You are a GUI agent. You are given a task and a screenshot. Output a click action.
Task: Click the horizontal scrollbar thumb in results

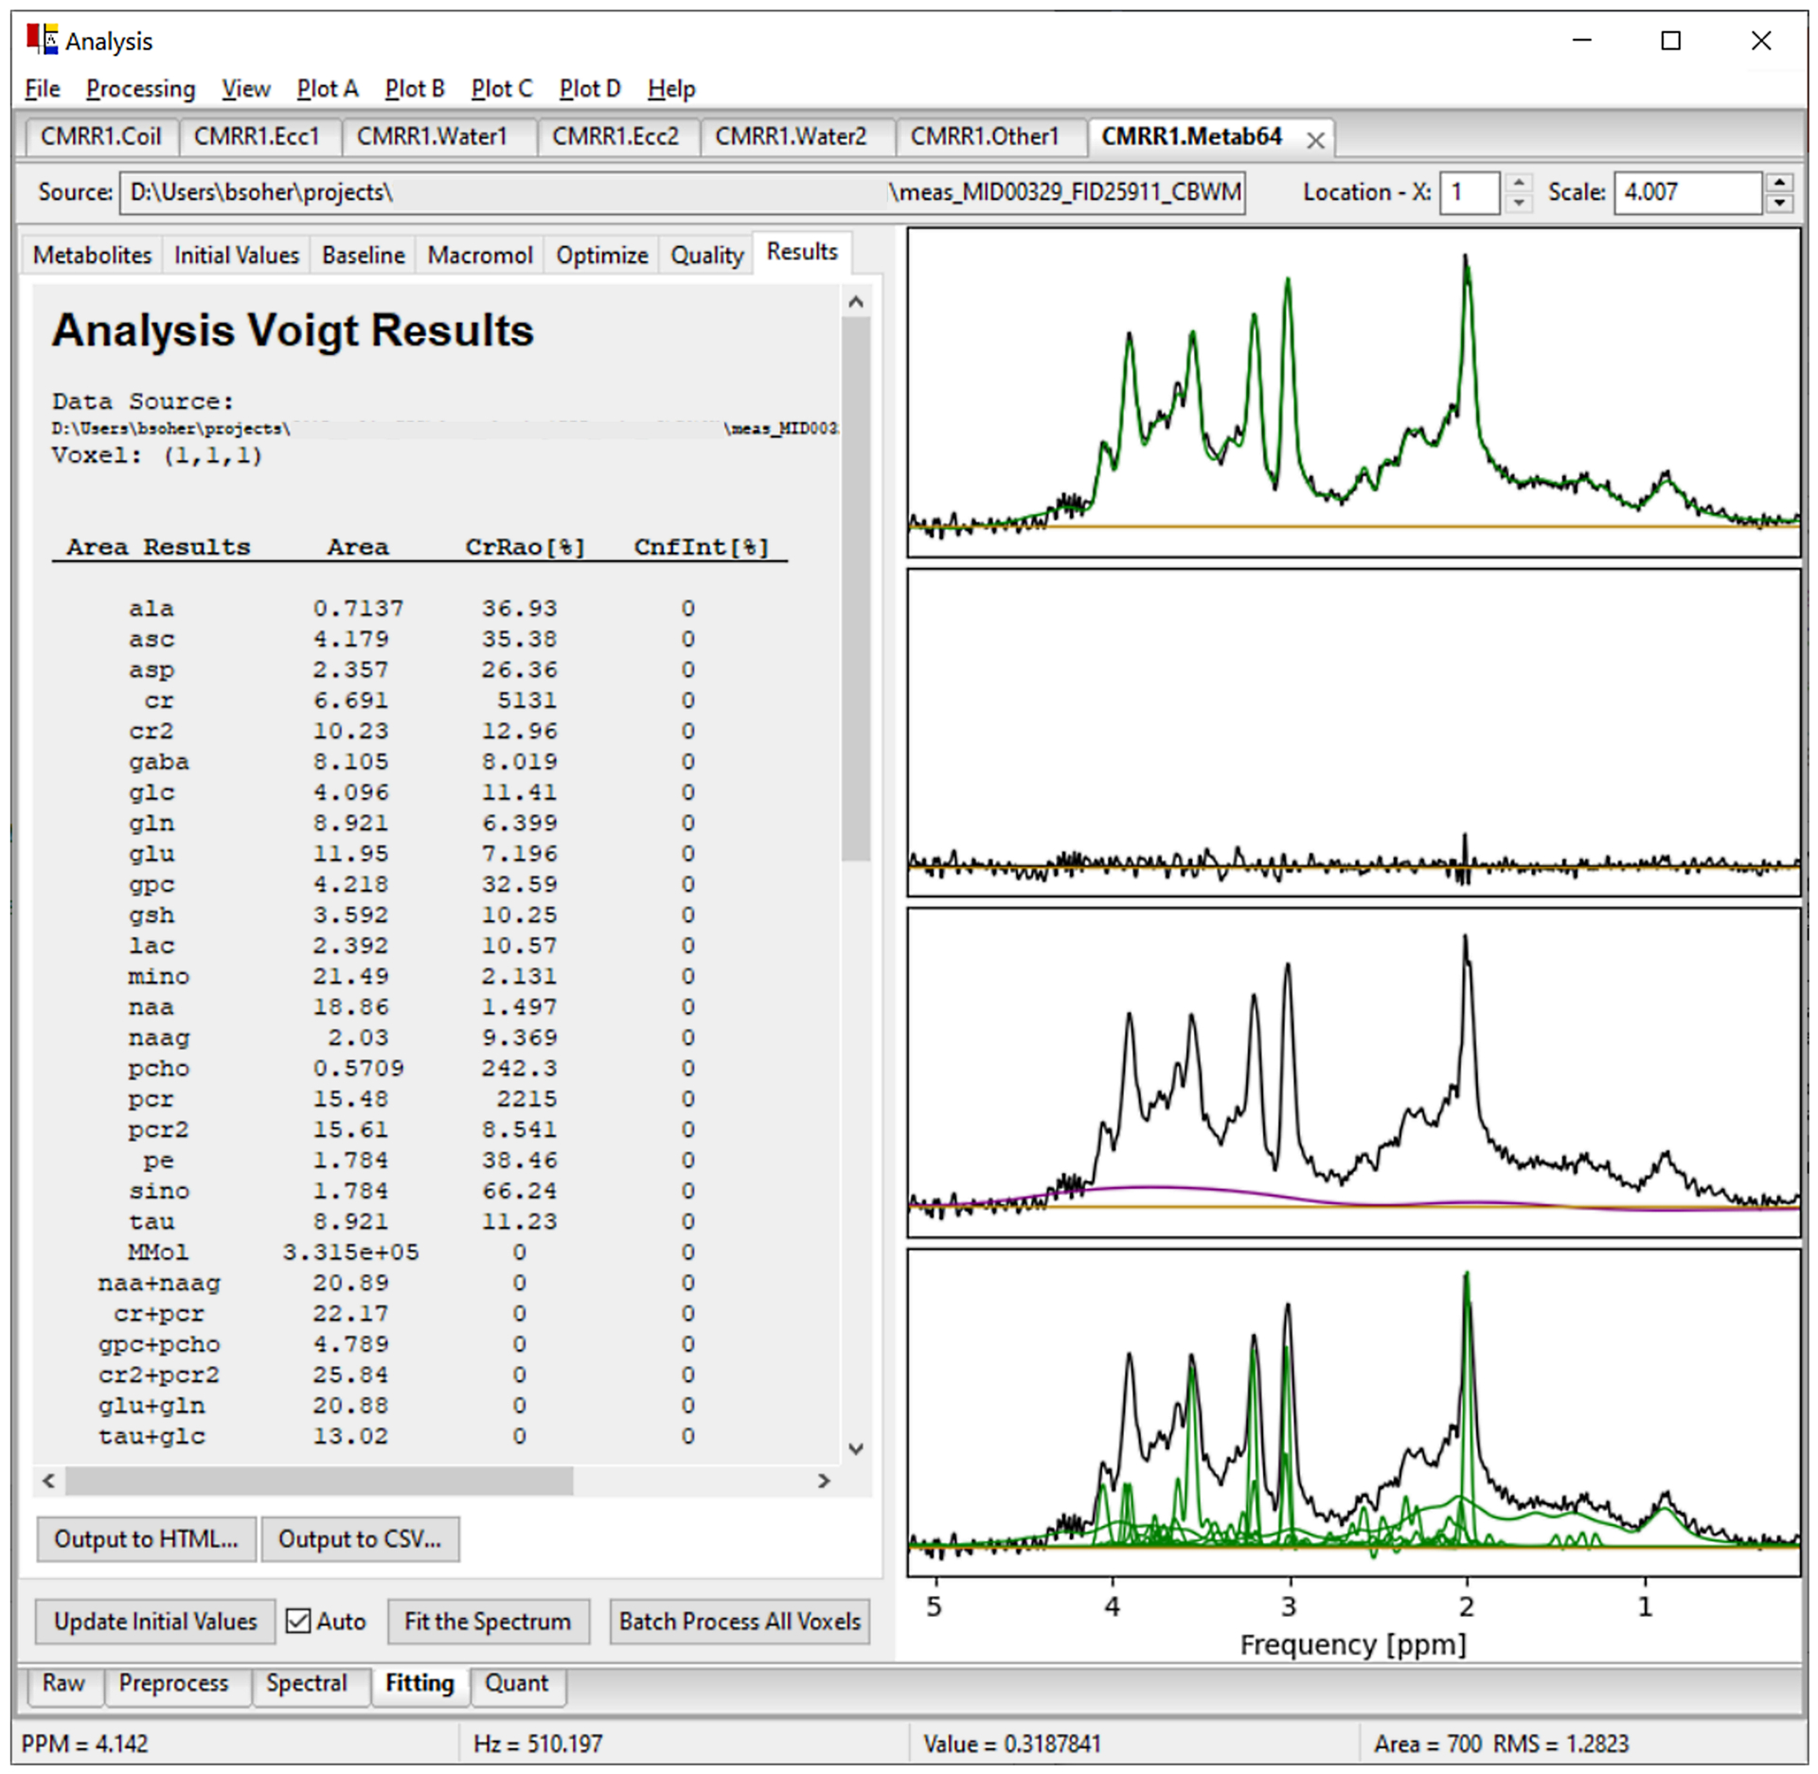319,1480
